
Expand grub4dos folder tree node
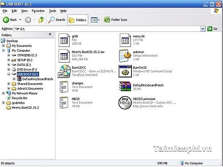4,103
